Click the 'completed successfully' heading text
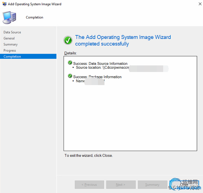This screenshot has height=193, width=203. pyautogui.click(x=102, y=44)
